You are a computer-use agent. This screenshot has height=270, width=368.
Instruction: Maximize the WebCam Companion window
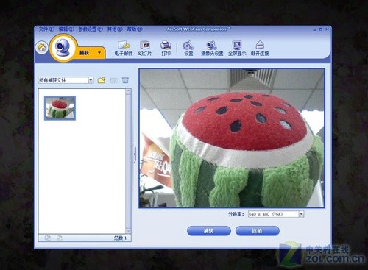pos(321,29)
